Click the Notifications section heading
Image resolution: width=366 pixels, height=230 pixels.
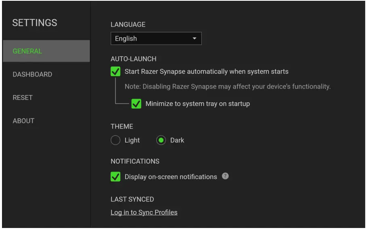135,161
